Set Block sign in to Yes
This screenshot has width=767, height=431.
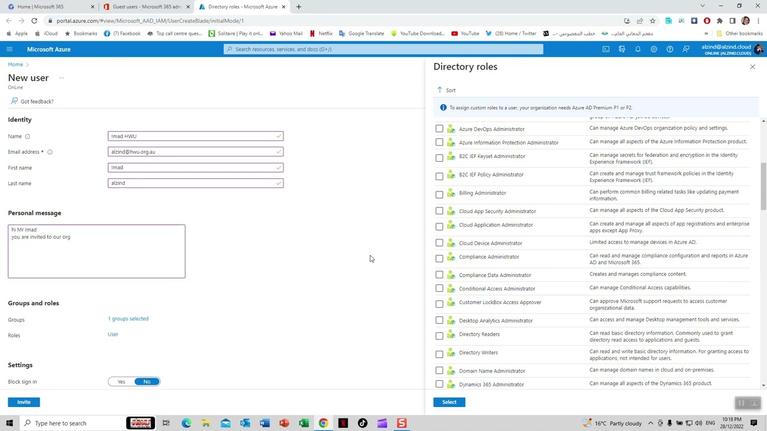122,381
